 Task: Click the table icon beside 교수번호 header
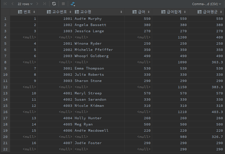pos(49,12)
